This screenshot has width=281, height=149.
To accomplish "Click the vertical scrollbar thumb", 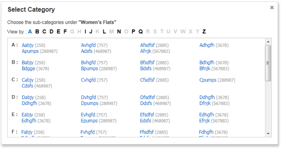I will [268, 63].
